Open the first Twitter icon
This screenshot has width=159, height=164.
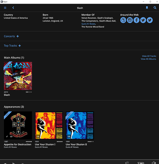(x=143, y=20)
